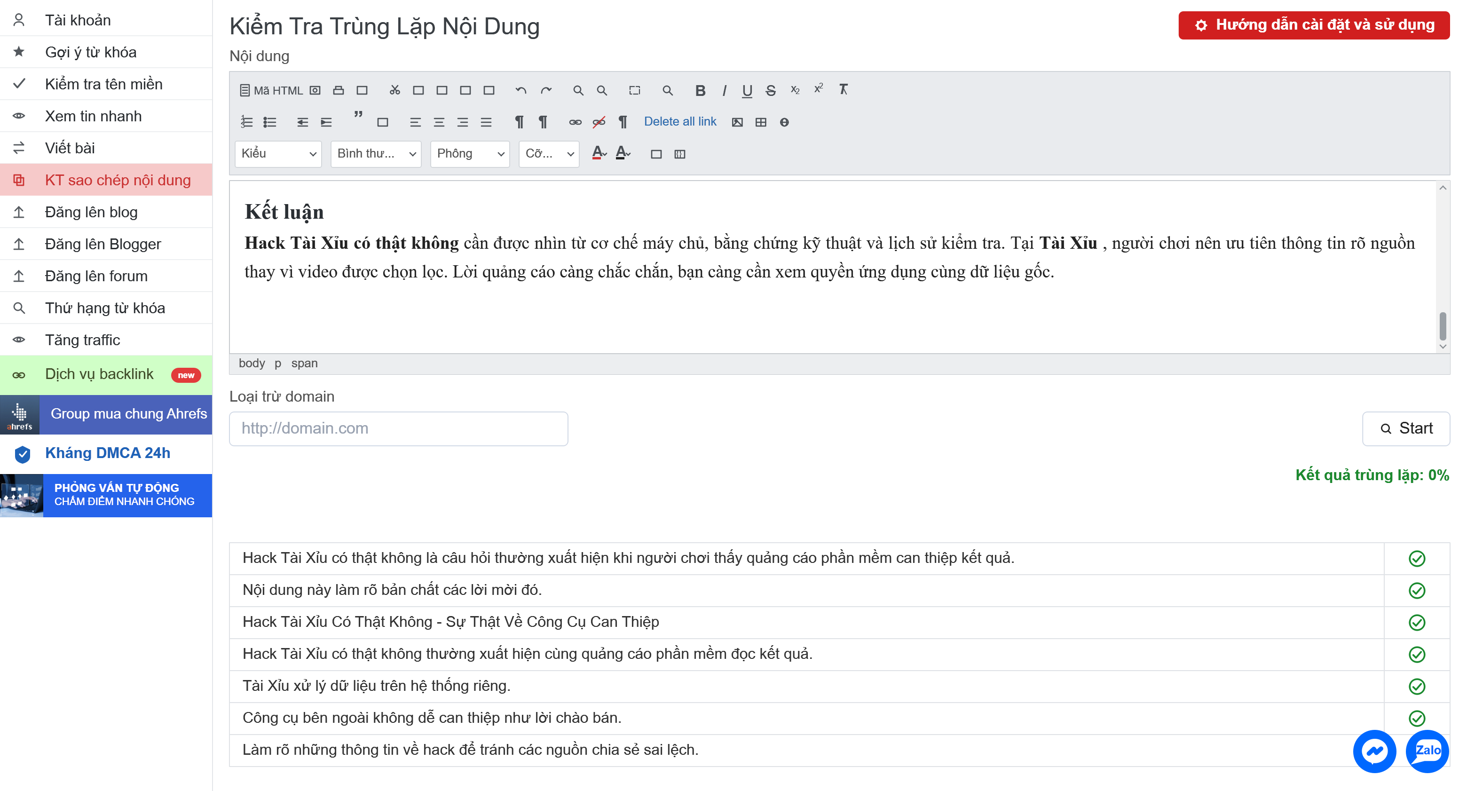Apply subscript formatting
The height and width of the screenshot is (791, 1467).
795,91
